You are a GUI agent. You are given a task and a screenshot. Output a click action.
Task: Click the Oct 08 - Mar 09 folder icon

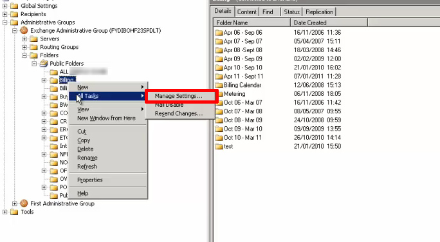[219, 120]
